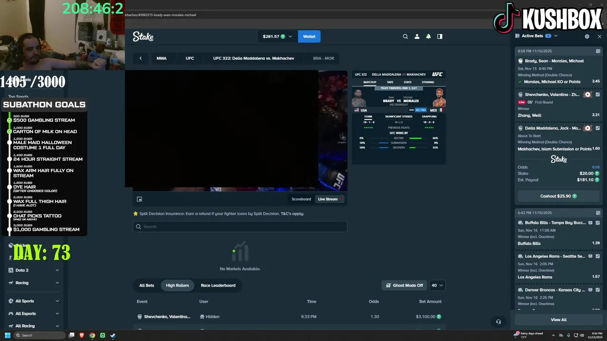Open the Task View taskbar icon

click(x=72, y=335)
